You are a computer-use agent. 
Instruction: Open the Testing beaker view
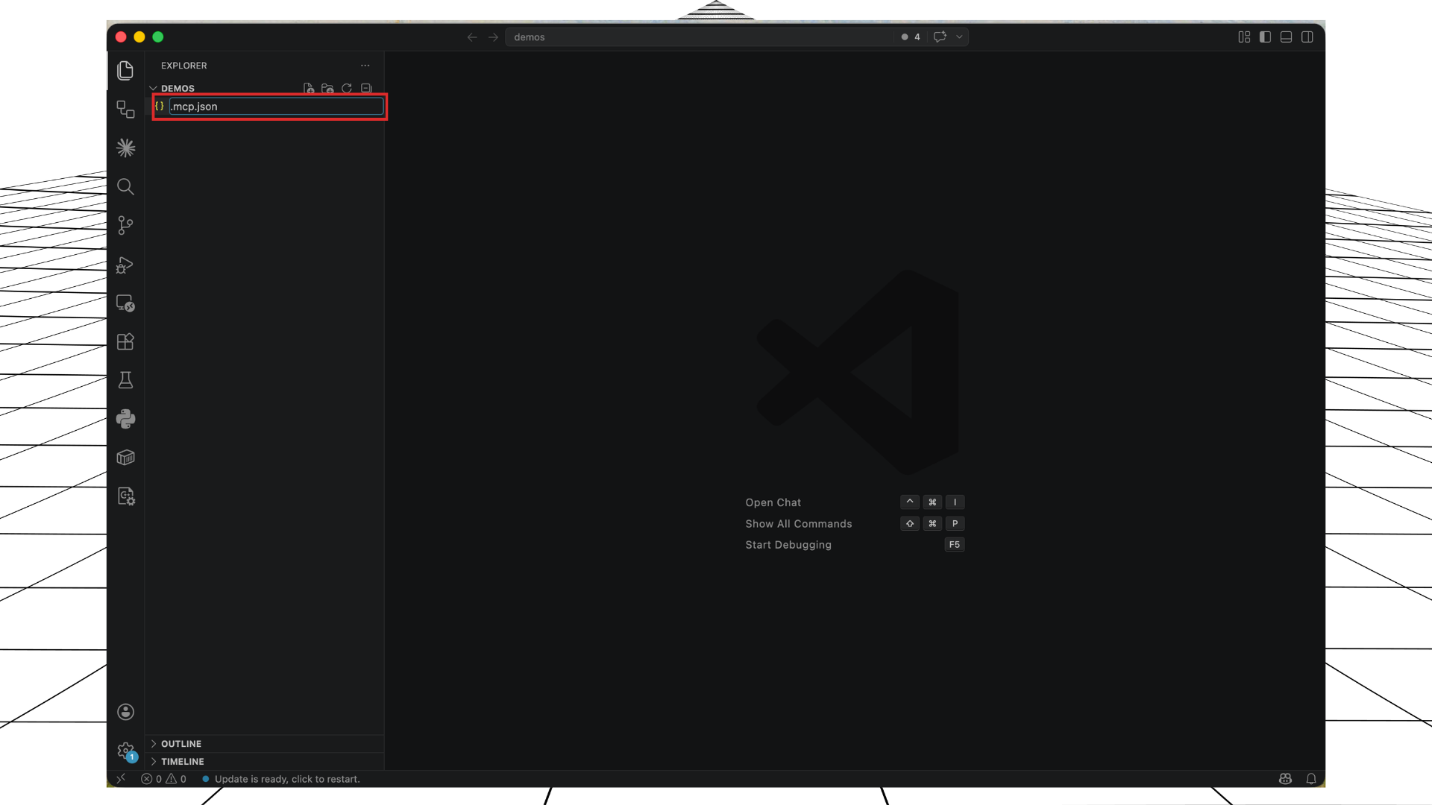tap(125, 380)
